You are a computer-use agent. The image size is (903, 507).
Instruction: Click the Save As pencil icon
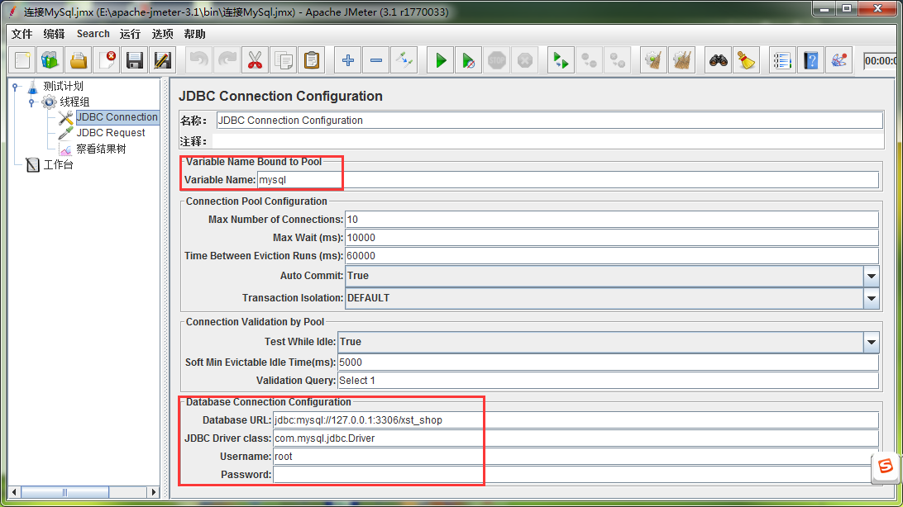click(163, 60)
